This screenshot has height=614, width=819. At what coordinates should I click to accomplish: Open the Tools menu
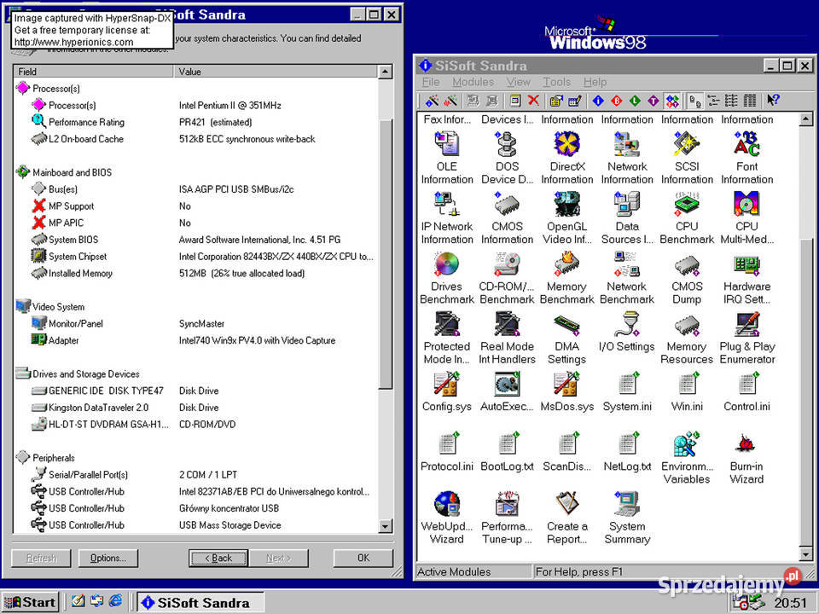(x=557, y=82)
